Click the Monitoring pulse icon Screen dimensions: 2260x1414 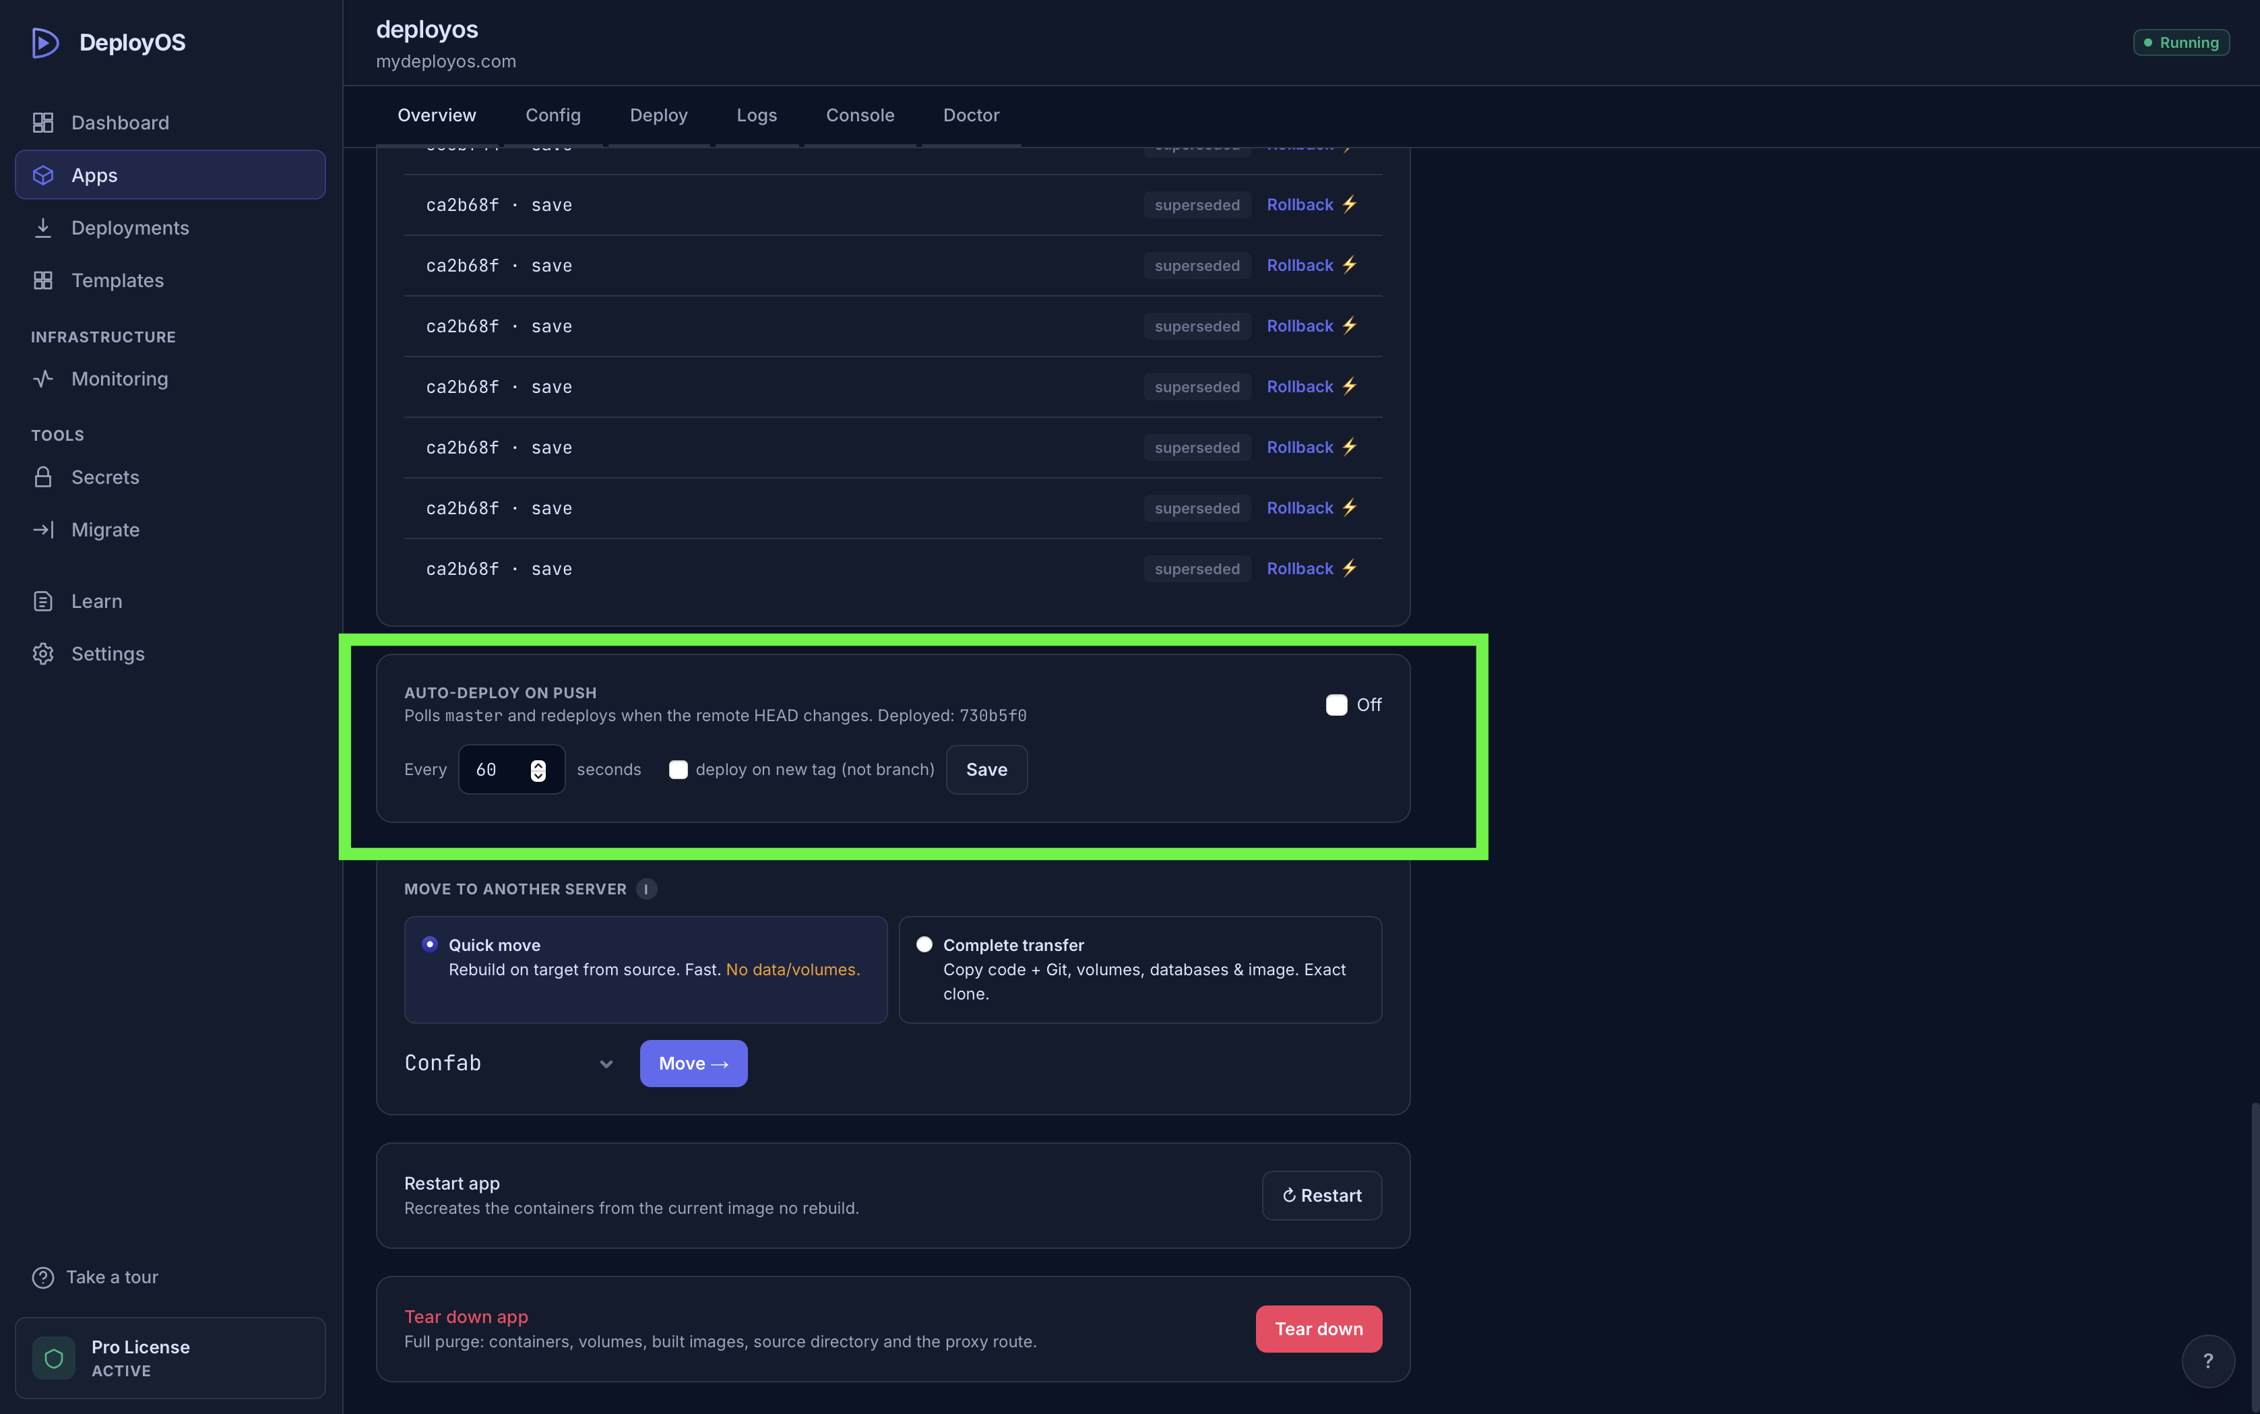tap(43, 379)
